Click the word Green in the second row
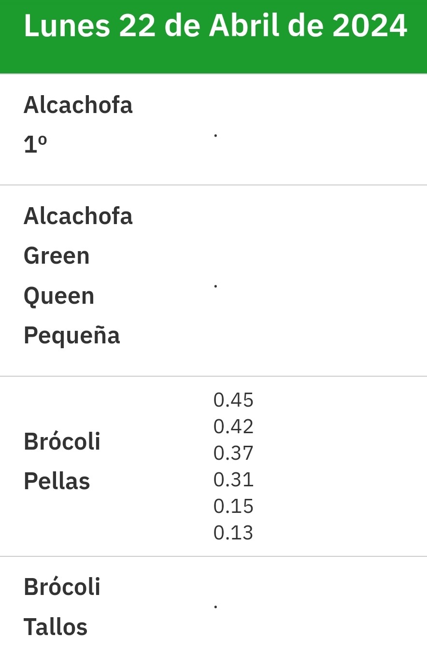 [x=57, y=256]
